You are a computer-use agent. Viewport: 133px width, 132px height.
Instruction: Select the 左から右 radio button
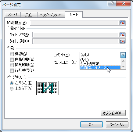click(x=12, y=83)
